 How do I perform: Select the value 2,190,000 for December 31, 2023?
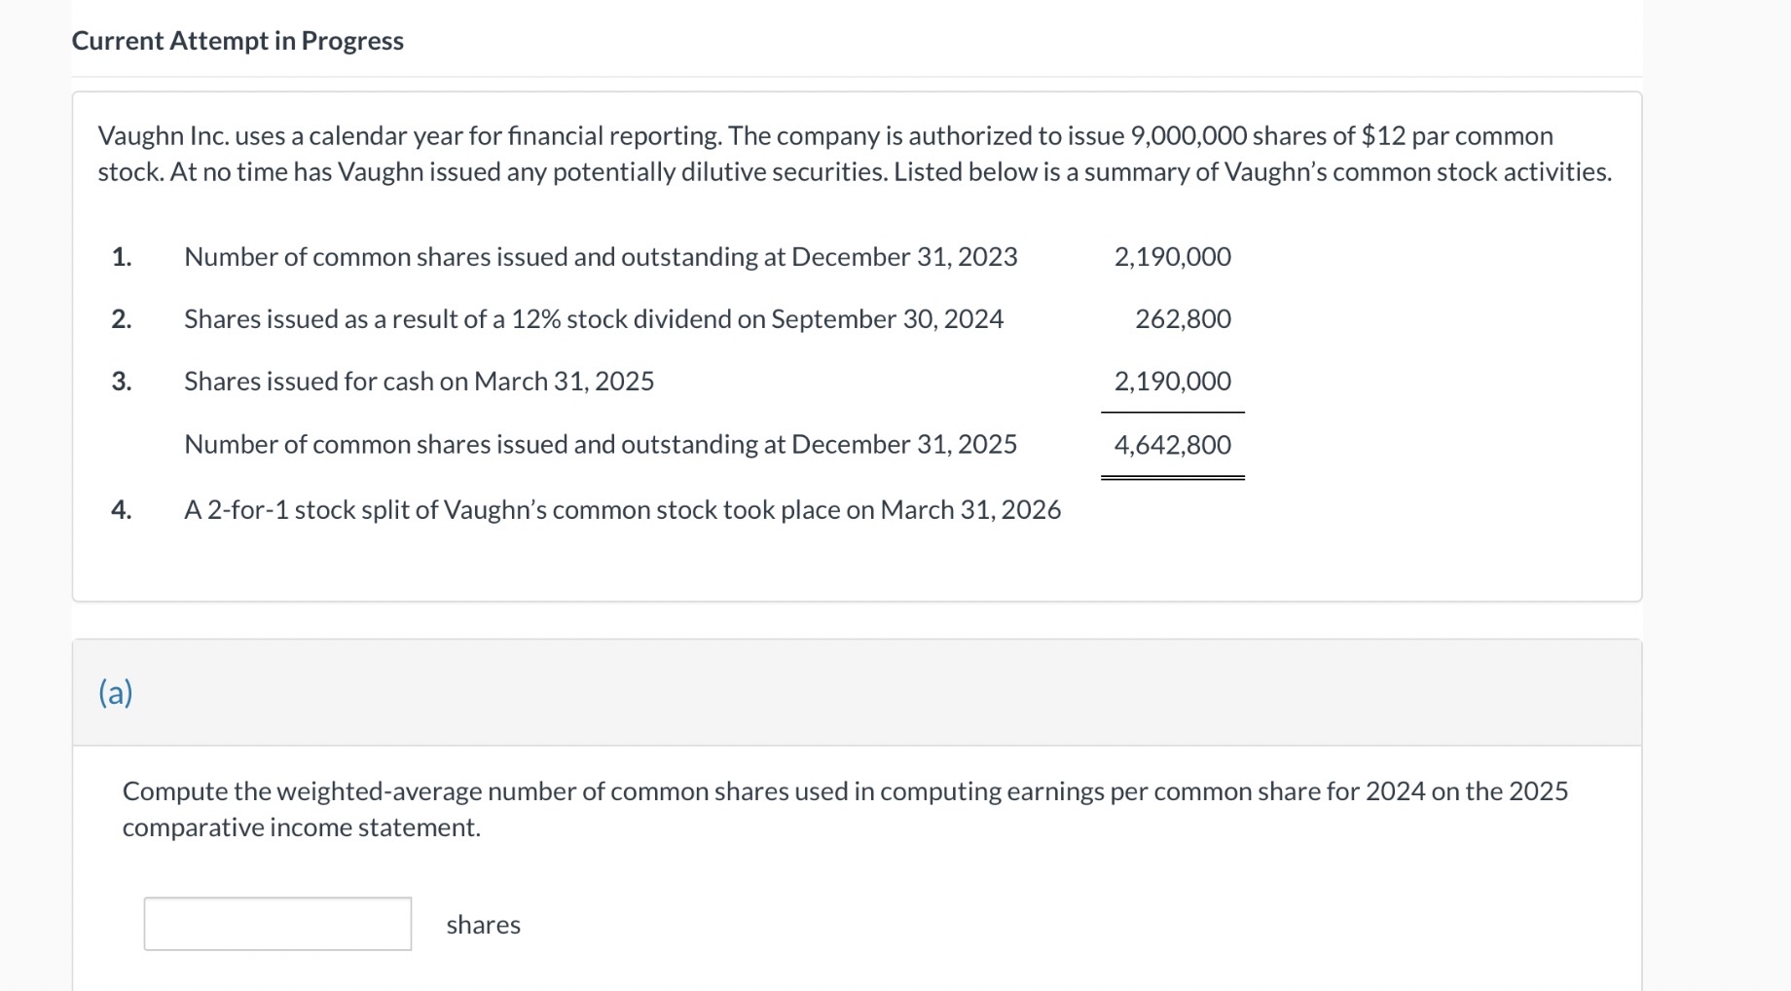coord(1172,256)
